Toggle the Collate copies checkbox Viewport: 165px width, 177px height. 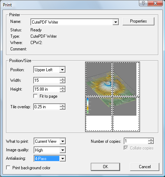(126, 148)
